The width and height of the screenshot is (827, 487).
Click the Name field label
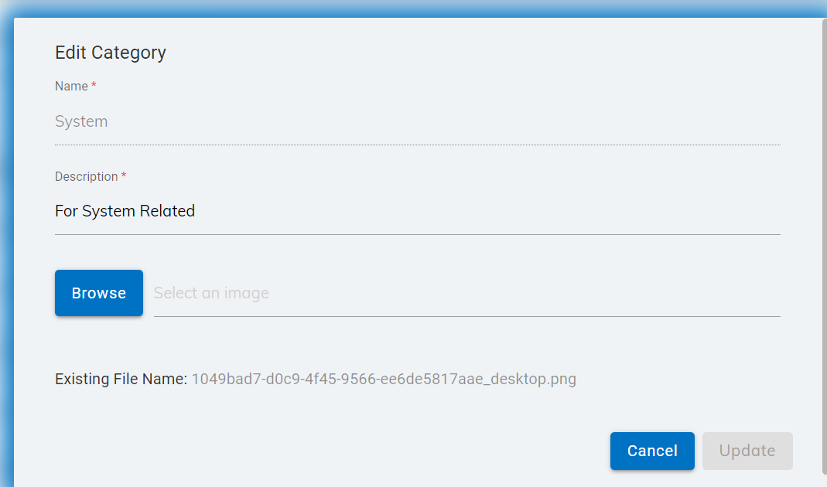[71, 87]
